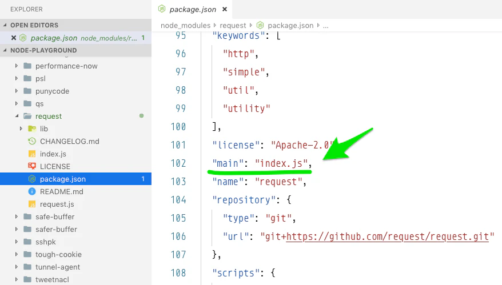This screenshot has height=285, width=502.
Task: Click the safer-buffer folder icon
Action: [x=27, y=229]
